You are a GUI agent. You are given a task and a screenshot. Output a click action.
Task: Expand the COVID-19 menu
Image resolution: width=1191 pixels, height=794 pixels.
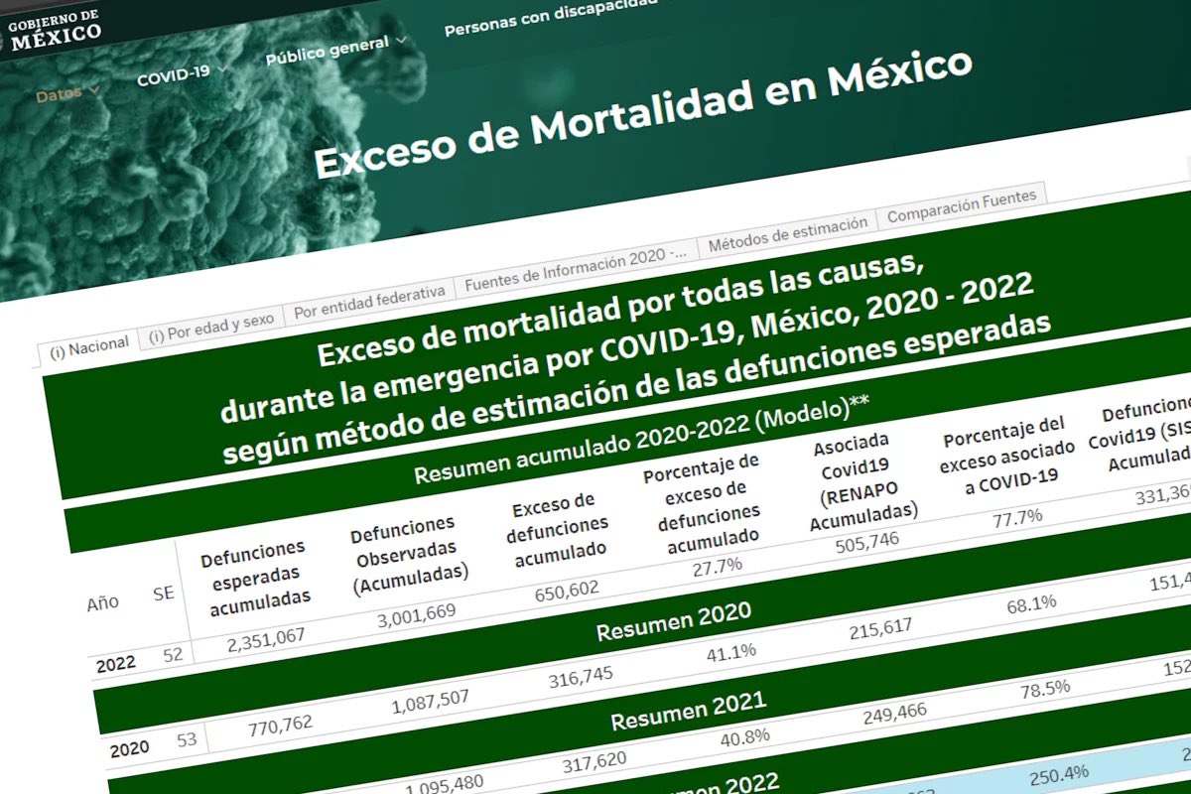tap(183, 75)
